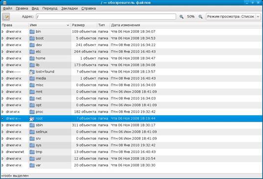263x179 pixels.
Task: Click the sys folder icon
Action: [x=32, y=145]
